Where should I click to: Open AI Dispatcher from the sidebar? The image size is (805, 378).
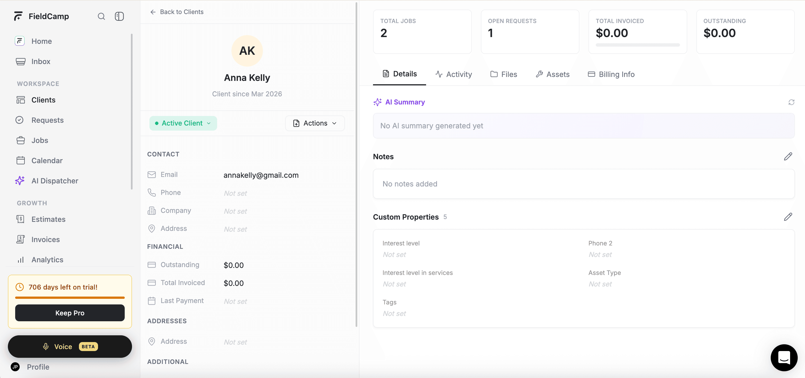(55, 181)
